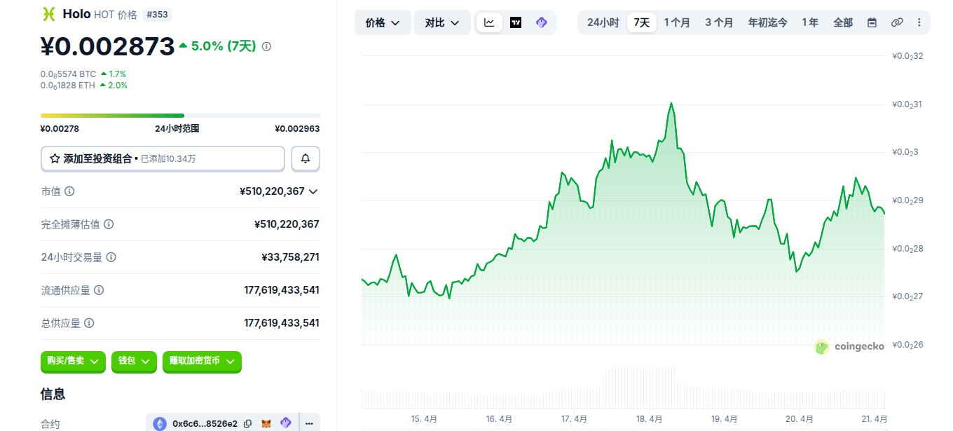Image resolution: width=953 pixels, height=431 pixels.
Task: Select the 1年 time range
Action: click(x=810, y=22)
